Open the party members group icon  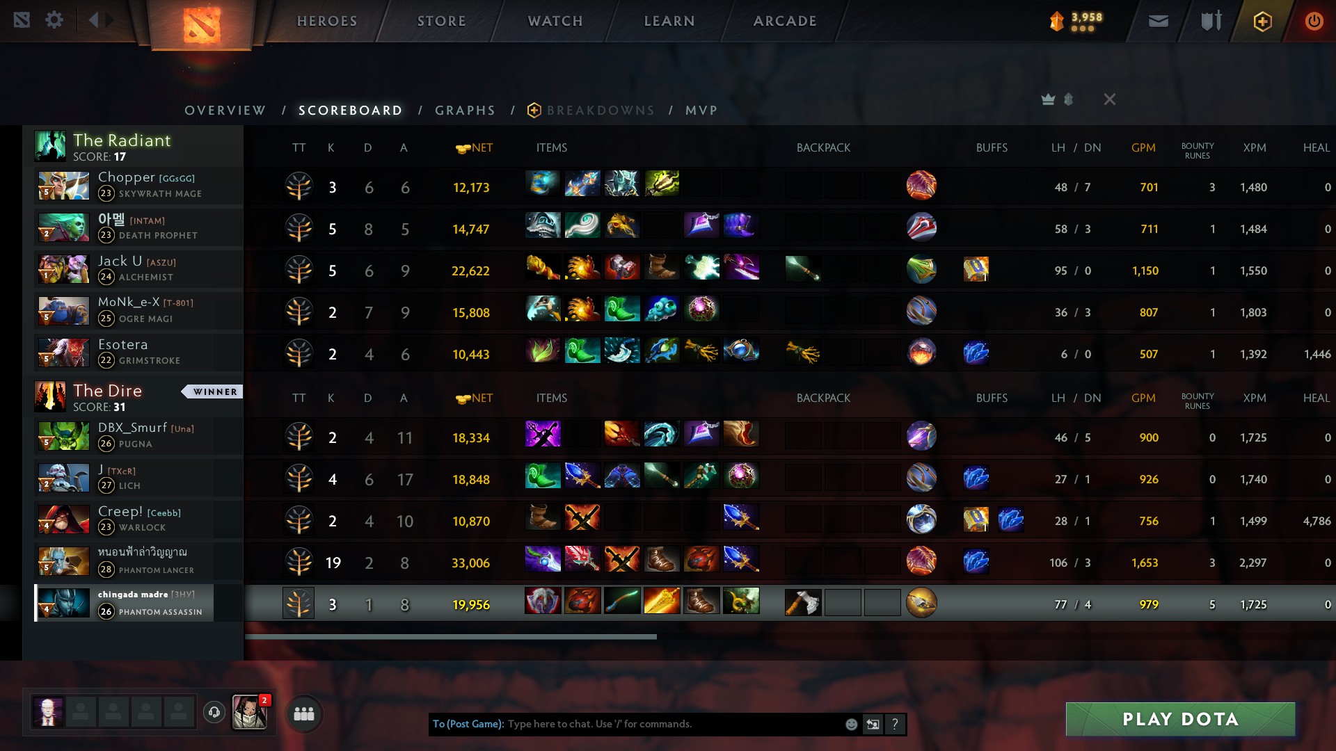[304, 713]
